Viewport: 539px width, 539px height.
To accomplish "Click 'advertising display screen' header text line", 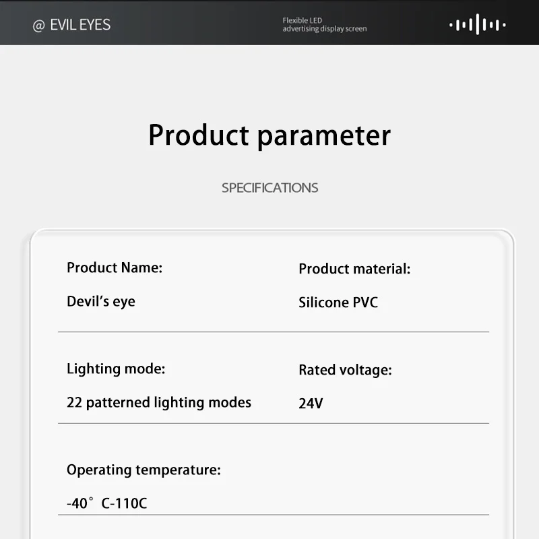I will tap(325, 29).
